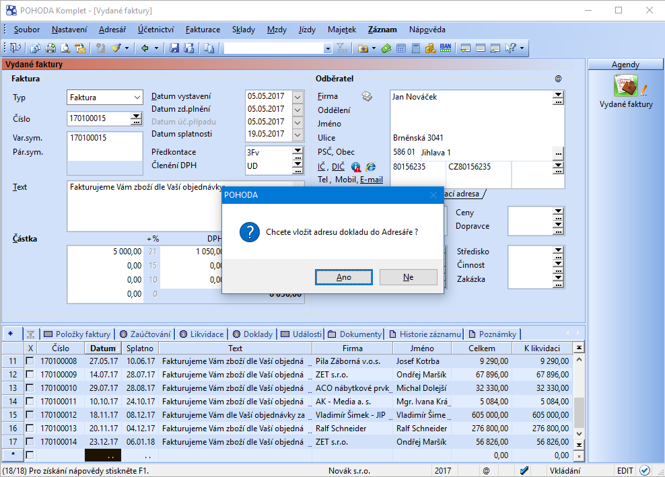Switch to the Likvidace tab
This screenshot has width=665, height=477.
coord(201,334)
